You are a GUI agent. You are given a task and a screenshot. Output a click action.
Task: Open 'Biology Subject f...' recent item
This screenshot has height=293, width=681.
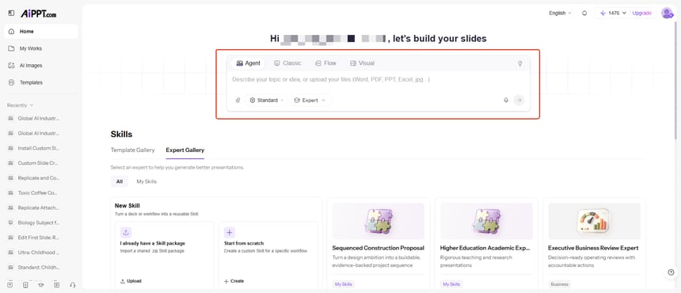pyautogui.click(x=38, y=223)
